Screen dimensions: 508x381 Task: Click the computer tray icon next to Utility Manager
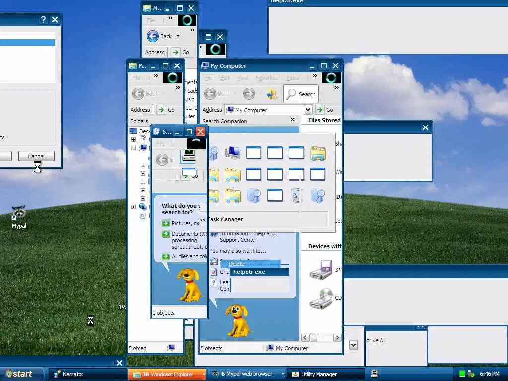click(x=374, y=374)
